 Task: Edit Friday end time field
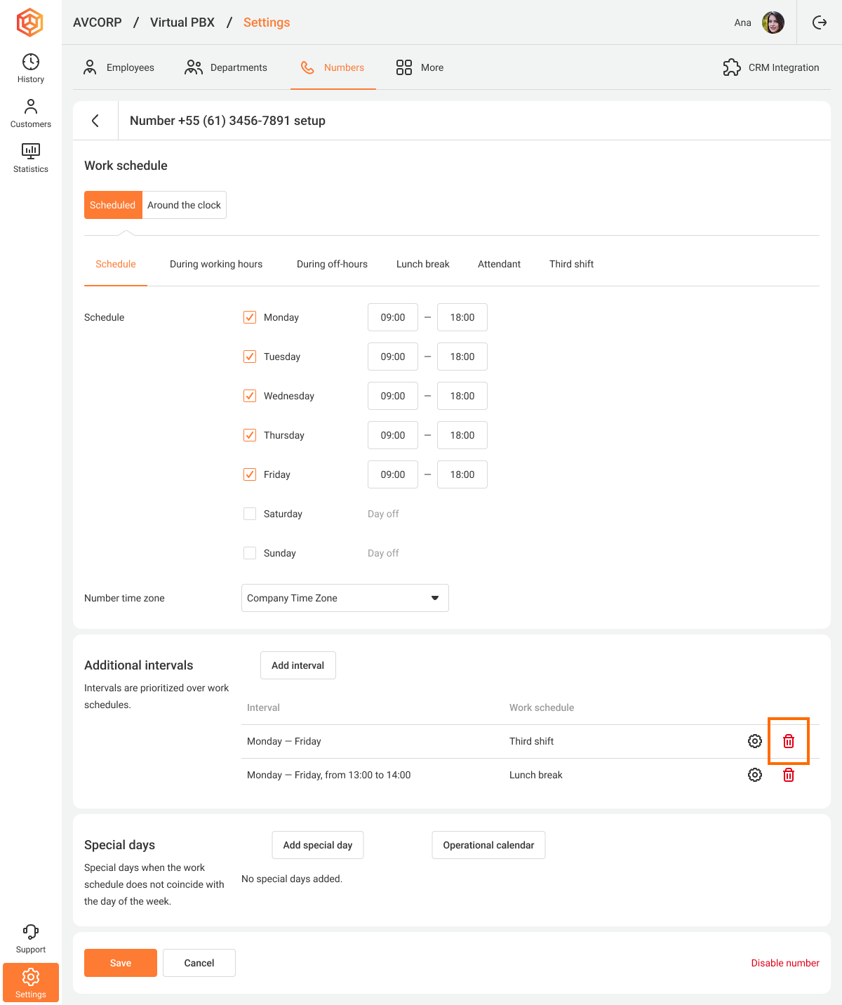462,474
